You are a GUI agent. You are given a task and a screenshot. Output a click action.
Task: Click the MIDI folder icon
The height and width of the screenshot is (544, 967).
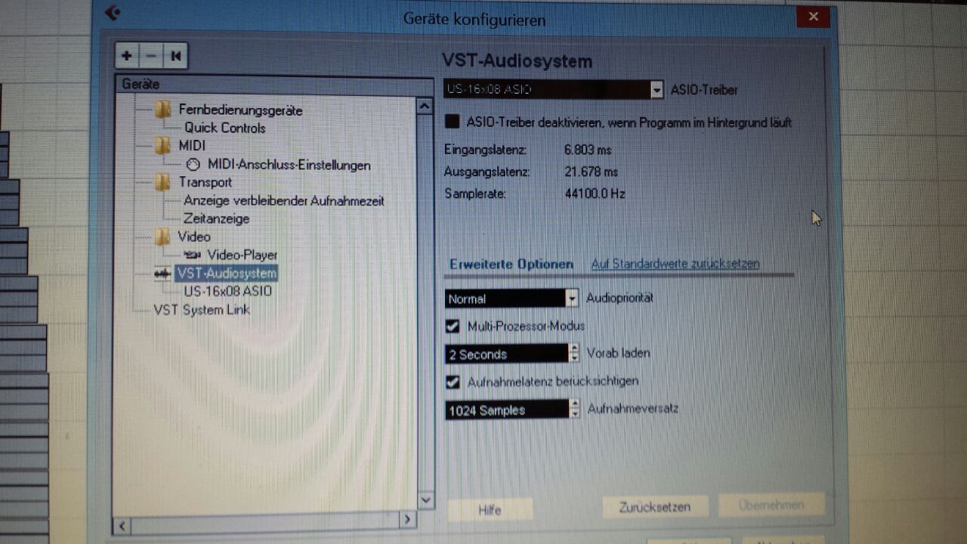click(162, 145)
